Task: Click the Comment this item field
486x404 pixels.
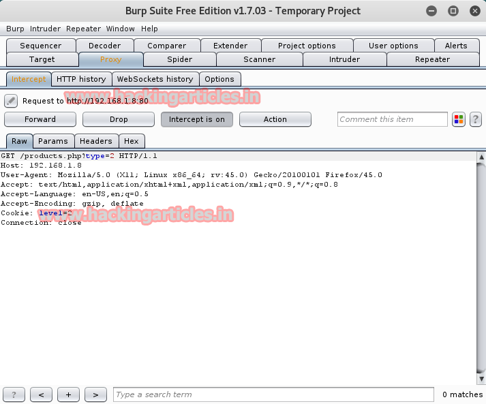Action: click(x=393, y=119)
